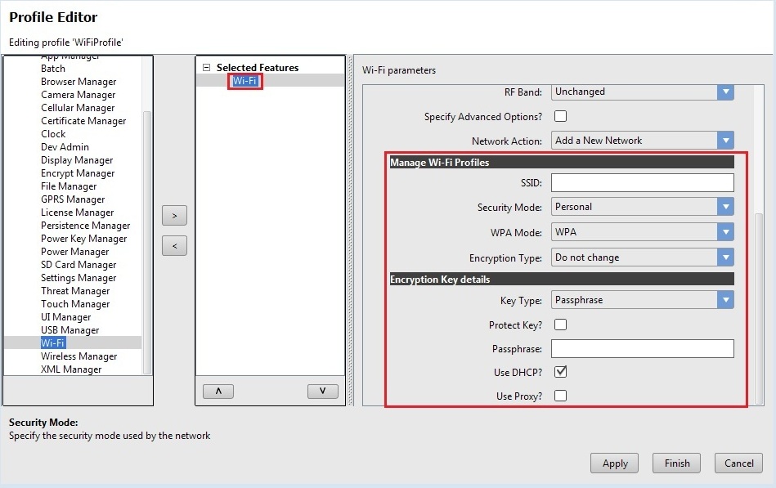The height and width of the screenshot is (488, 776).
Task: Click the Apply button
Action: (614, 463)
